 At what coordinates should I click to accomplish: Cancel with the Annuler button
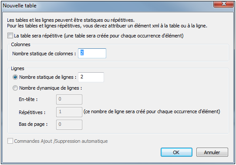pos(212,152)
